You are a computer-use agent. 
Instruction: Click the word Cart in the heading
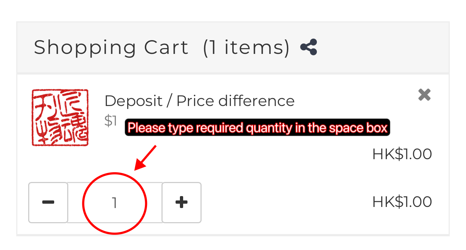[166, 47]
